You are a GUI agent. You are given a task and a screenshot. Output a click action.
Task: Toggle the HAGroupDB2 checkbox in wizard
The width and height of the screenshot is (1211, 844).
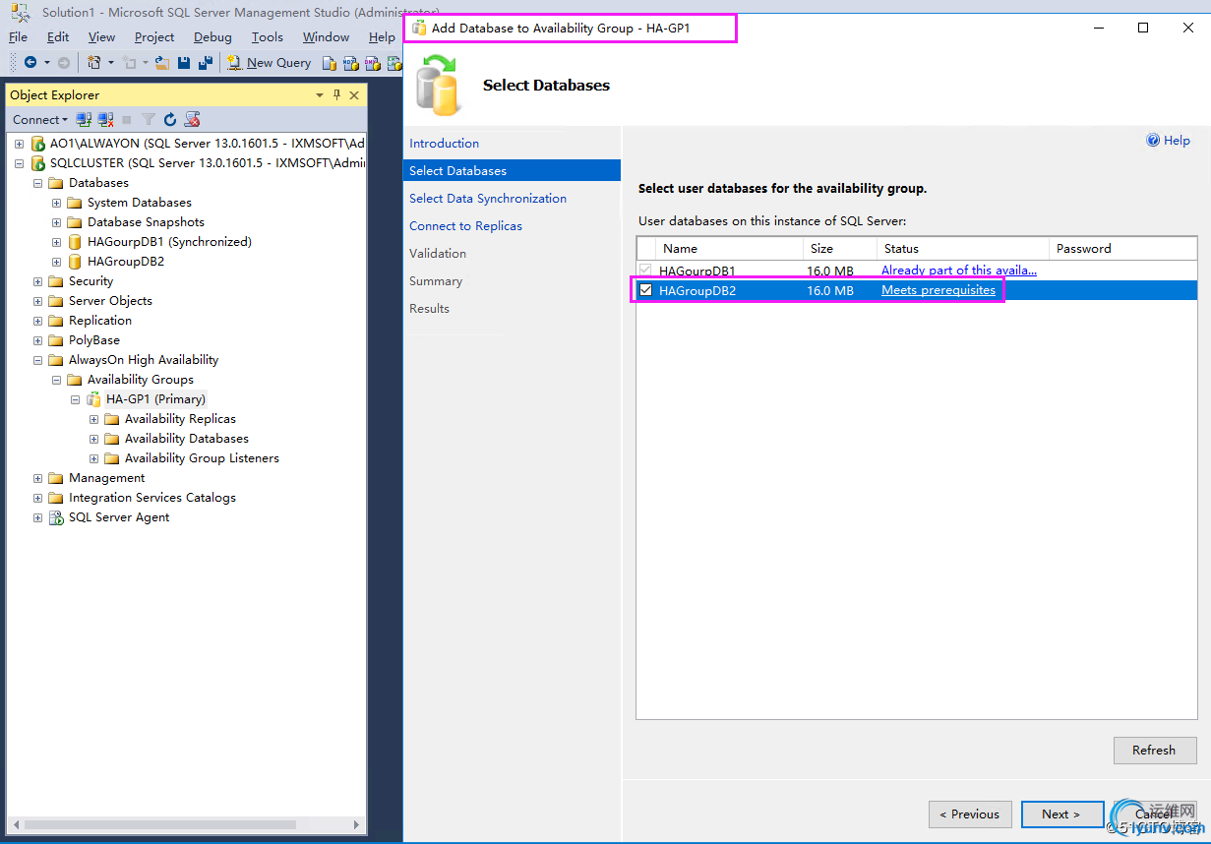click(x=646, y=290)
